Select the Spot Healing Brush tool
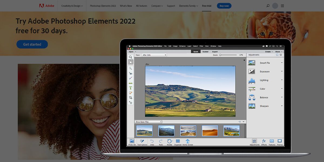 point(130,93)
